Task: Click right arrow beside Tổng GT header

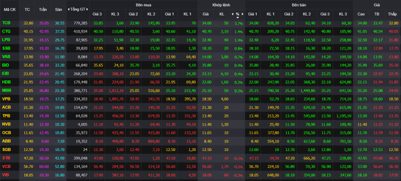Action: point(87,9)
